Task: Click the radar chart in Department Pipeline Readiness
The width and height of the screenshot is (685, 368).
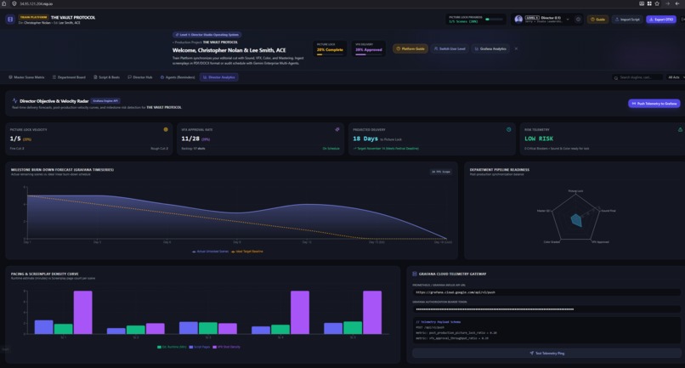Action: [575, 218]
